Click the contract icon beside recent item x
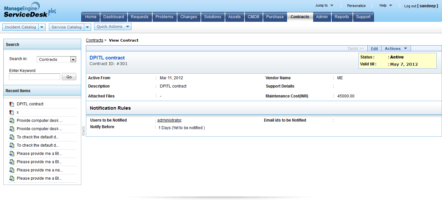The width and height of the screenshot is (442, 219). tap(12, 112)
